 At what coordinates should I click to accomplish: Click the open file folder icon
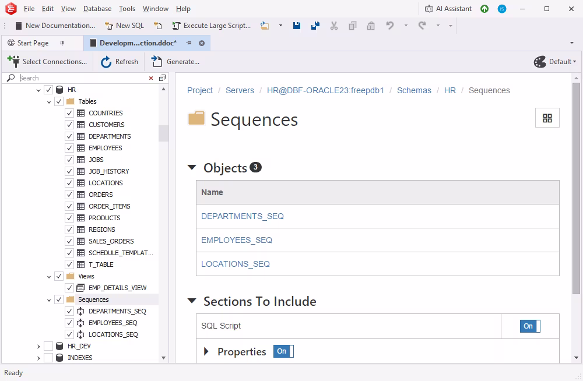click(265, 26)
